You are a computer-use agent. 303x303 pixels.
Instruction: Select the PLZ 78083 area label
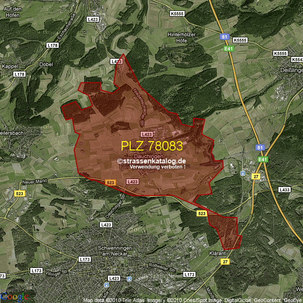tap(151, 146)
